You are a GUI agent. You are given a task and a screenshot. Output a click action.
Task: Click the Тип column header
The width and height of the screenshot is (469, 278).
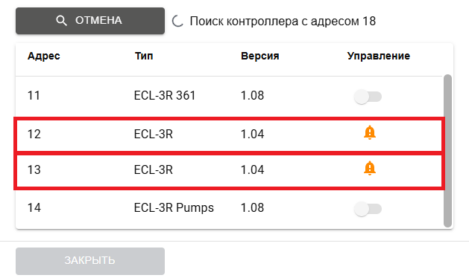coord(144,56)
